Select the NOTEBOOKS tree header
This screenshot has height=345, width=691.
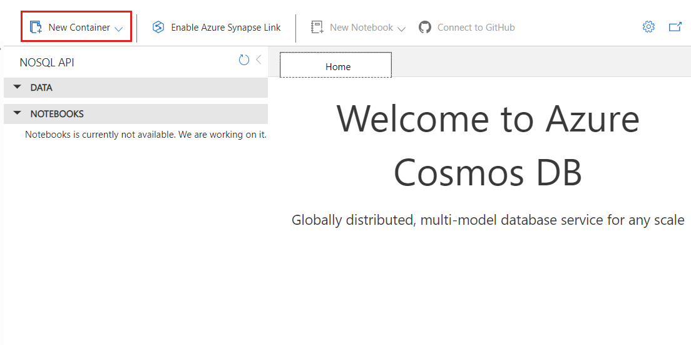point(57,114)
